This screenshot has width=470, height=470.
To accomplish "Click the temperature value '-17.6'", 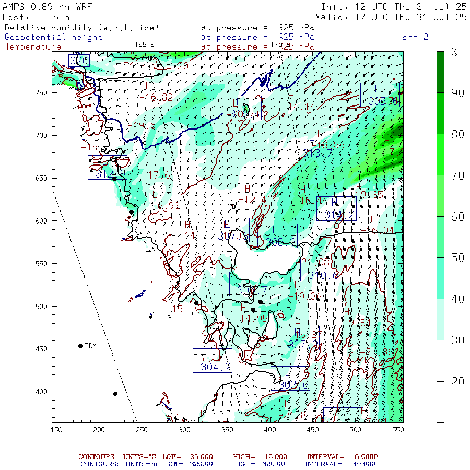I will (157, 175).
